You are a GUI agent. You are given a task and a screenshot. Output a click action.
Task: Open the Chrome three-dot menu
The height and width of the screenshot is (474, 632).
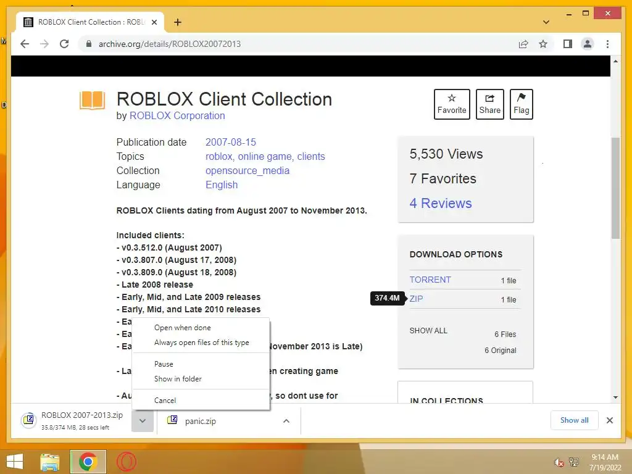[x=607, y=44]
